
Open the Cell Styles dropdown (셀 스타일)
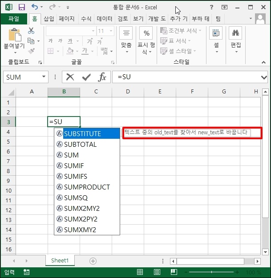(x=178, y=51)
